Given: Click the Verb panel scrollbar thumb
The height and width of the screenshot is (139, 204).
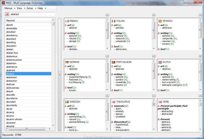Looking at the screenshot, I should pos(200,104).
